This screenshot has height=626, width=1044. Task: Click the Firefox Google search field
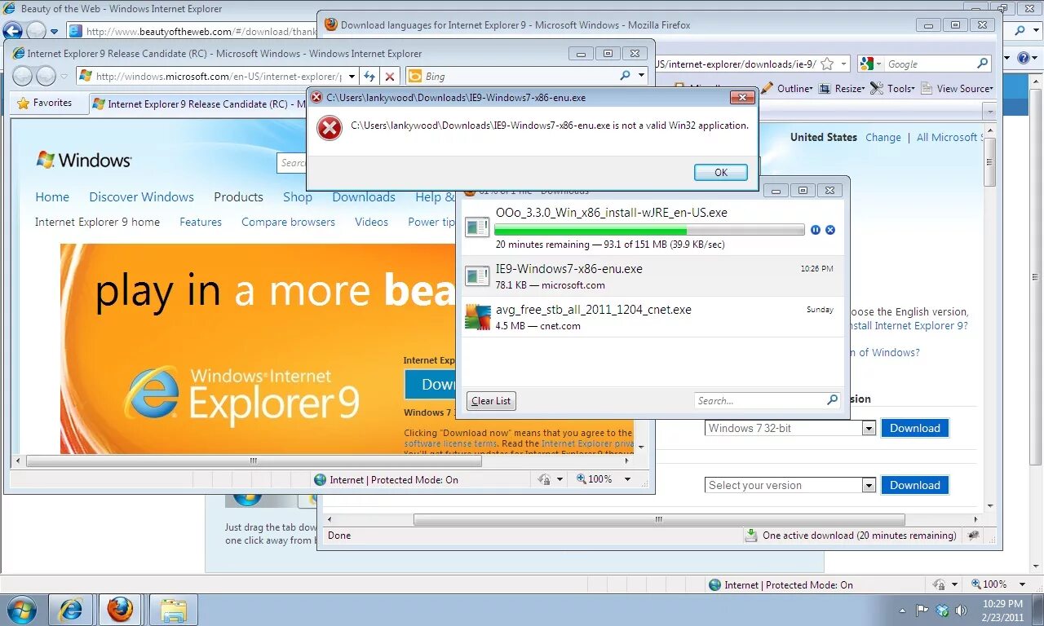(x=930, y=64)
